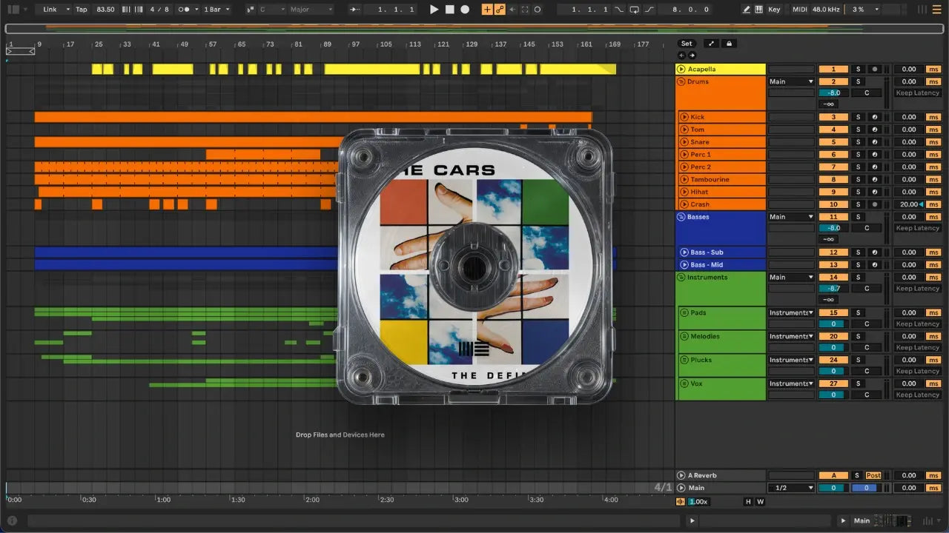Open the Major scale dropdown

pyautogui.click(x=311, y=10)
